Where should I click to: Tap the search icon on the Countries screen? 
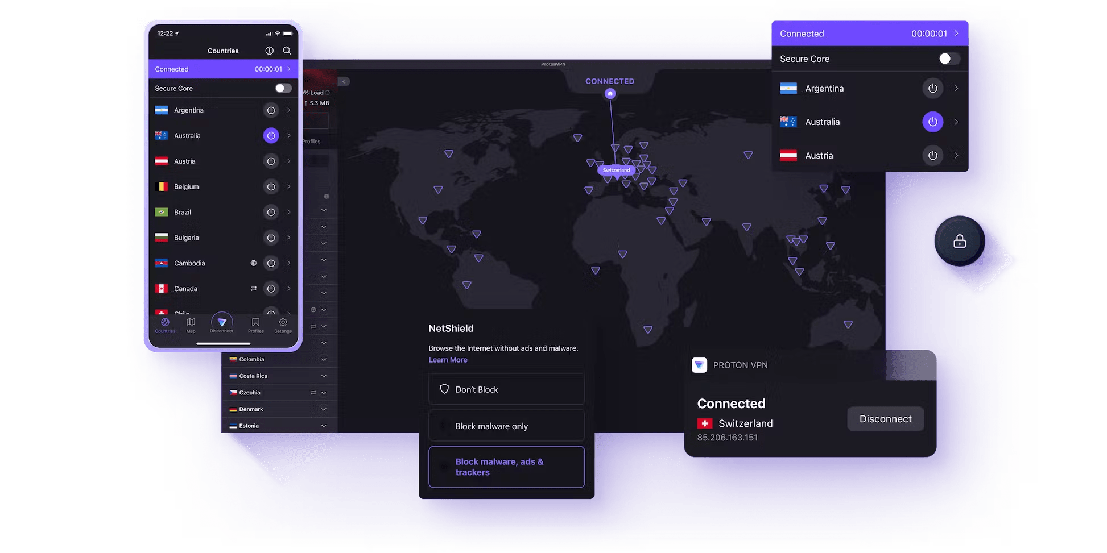click(287, 51)
